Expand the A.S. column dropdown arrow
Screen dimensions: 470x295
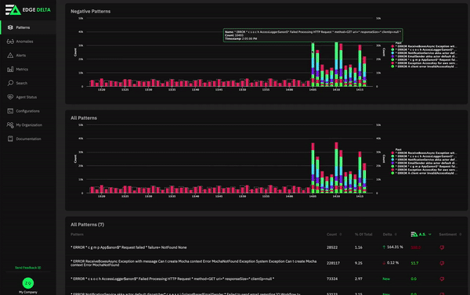430,234
